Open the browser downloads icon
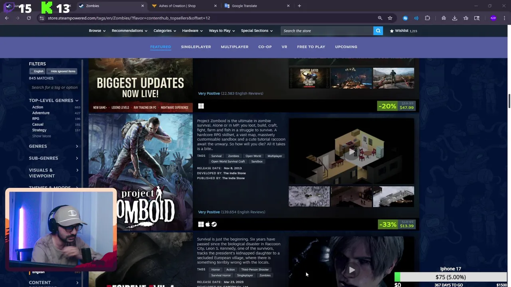This screenshot has width=511, height=287. [455, 18]
